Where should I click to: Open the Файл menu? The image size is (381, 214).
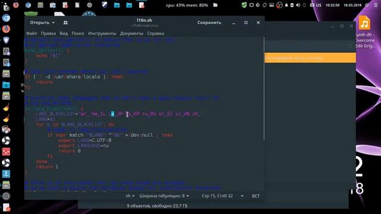coord(32,33)
